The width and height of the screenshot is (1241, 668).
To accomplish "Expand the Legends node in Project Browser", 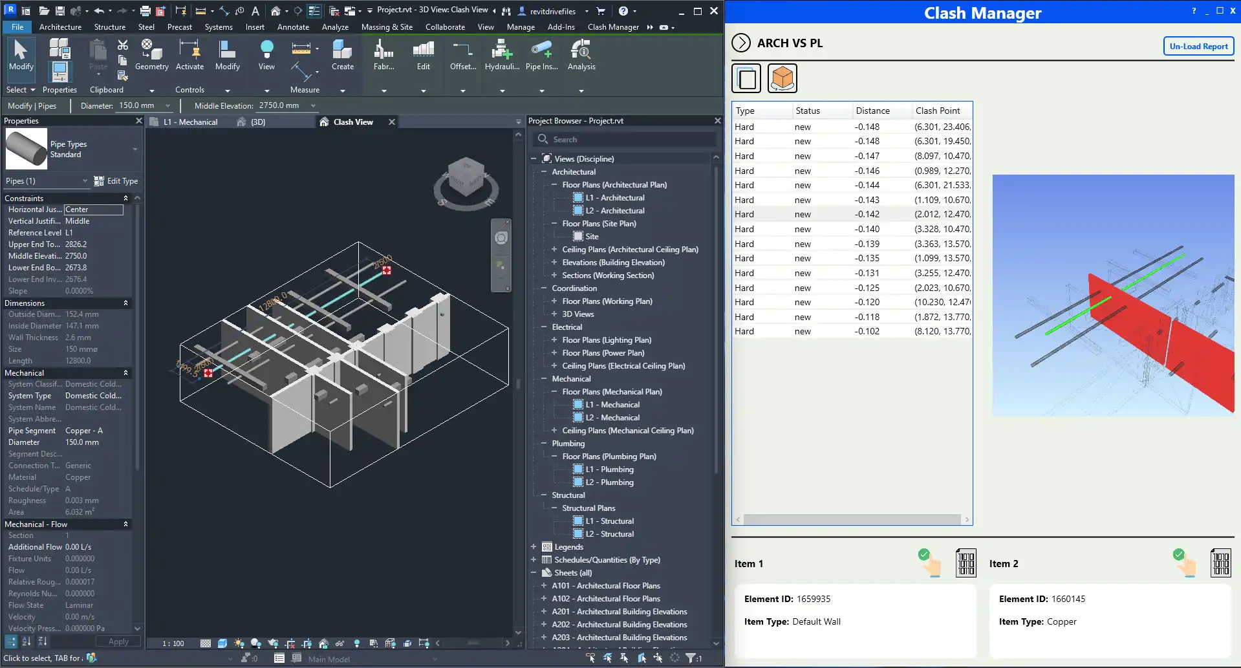I will tap(534, 547).
